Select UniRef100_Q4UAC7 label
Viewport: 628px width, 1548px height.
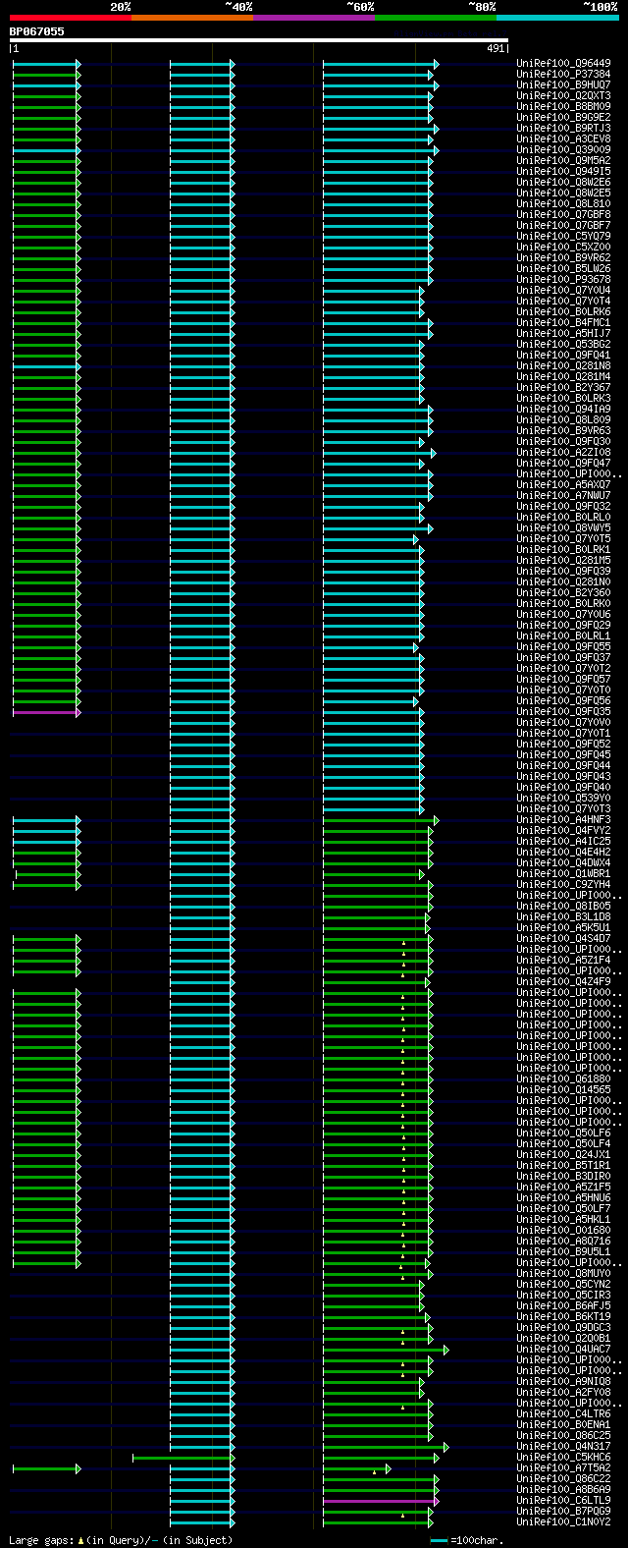point(563,1349)
